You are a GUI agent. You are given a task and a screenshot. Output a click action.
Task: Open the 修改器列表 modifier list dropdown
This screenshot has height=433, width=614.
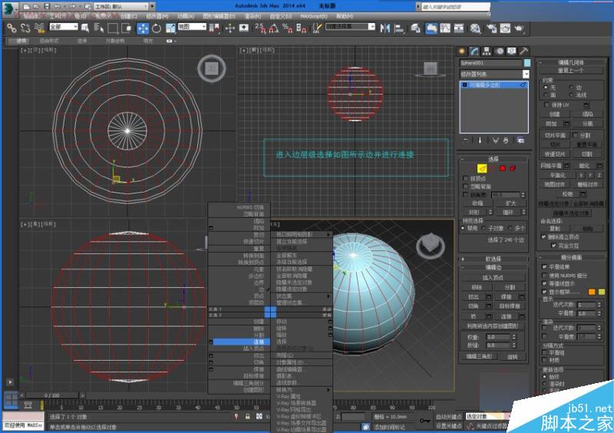(x=494, y=74)
